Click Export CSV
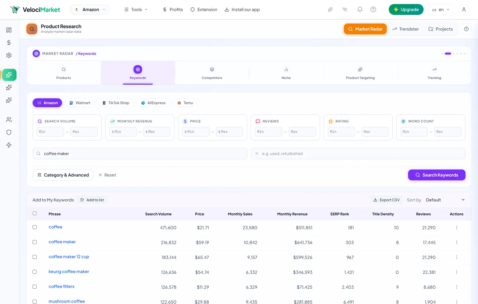Image resolution: width=478 pixels, height=304 pixels. pyautogui.click(x=386, y=200)
